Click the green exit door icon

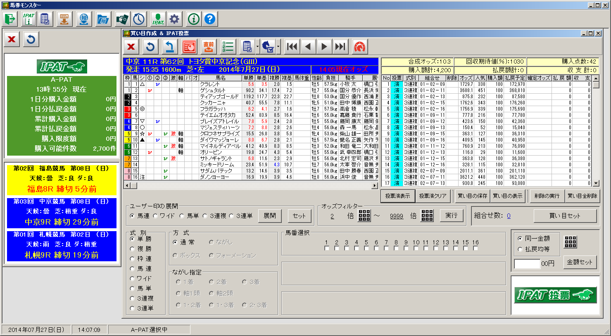pyautogui.click(x=10, y=19)
